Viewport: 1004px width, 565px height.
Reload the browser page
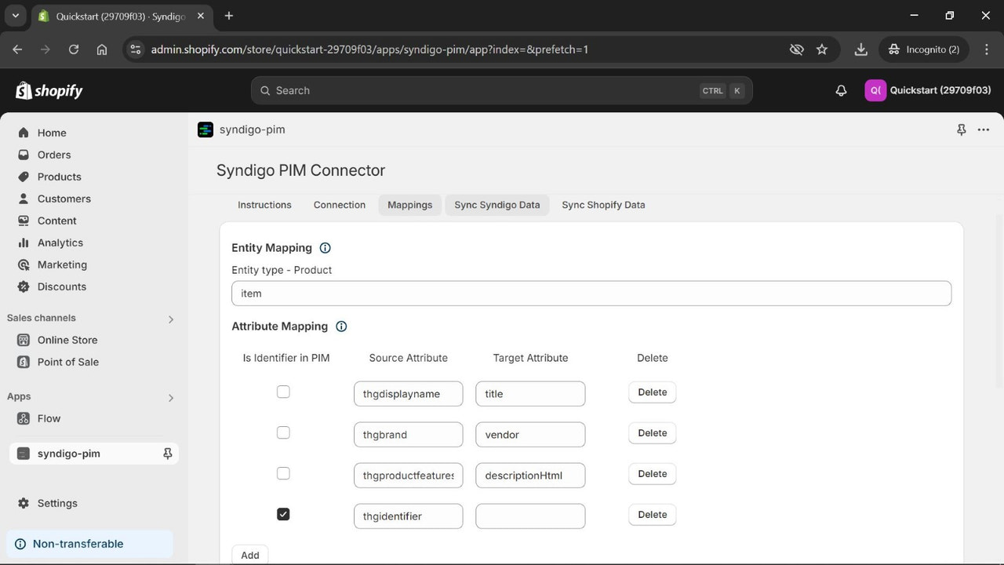pyautogui.click(x=74, y=49)
